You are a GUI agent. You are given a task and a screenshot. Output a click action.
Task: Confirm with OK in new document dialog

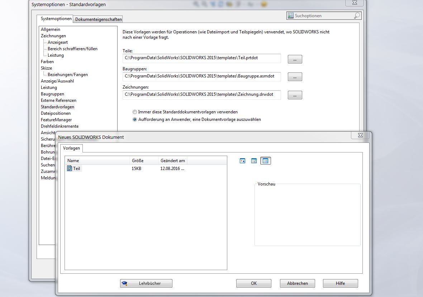pos(254,283)
